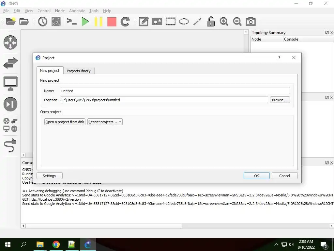
Task: Close the Console dock panel
Action: tap(331, 163)
